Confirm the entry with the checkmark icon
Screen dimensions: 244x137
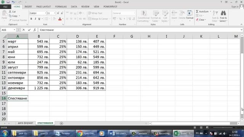[29, 30]
